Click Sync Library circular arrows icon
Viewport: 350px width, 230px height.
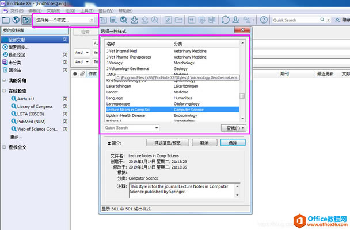click(226, 20)
